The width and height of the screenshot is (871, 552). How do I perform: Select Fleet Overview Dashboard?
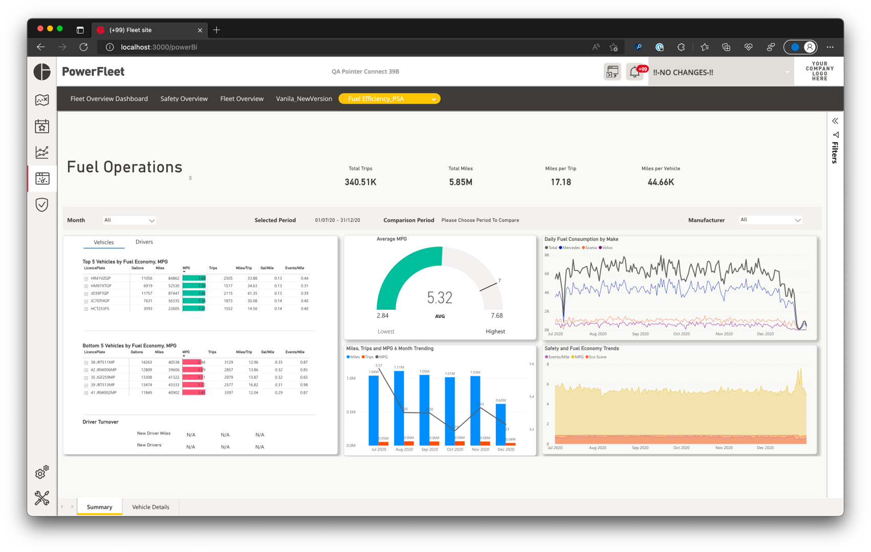pos(109,99)
